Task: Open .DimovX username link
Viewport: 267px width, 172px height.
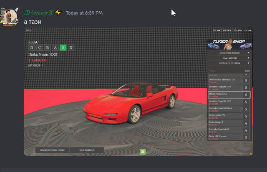Action: point(39,12)
